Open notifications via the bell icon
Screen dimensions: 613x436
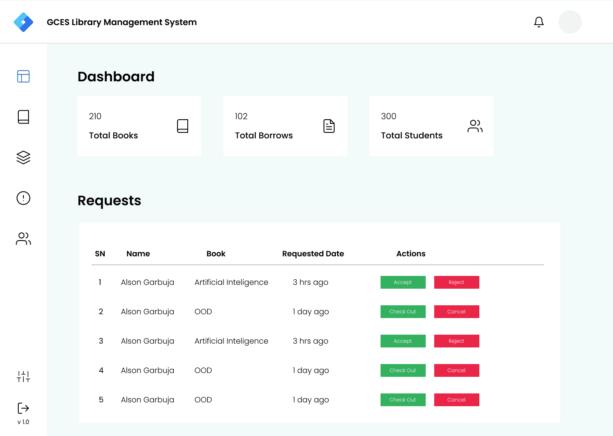(539, 22)
